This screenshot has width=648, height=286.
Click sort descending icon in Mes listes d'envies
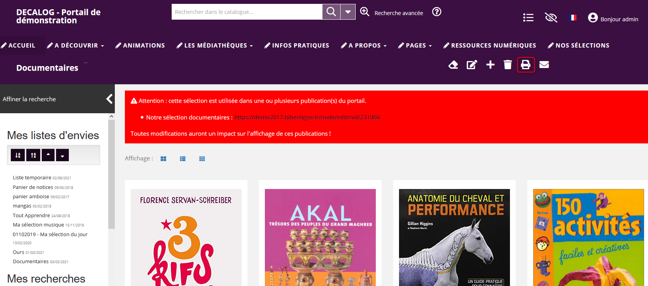tap(18, 155)
